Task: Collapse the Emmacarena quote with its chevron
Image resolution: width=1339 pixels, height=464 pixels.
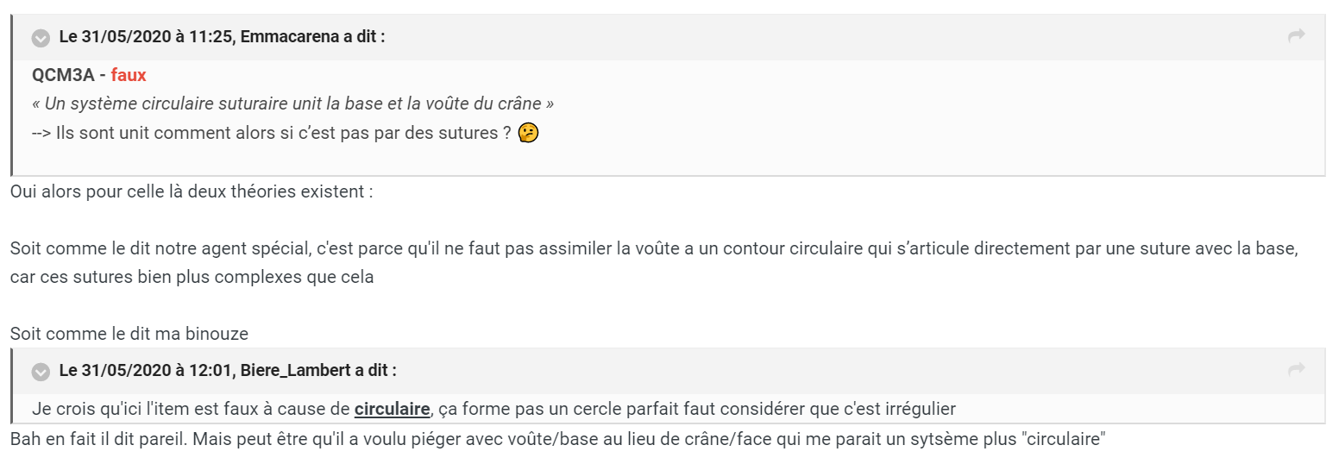Action: point(41,38)
